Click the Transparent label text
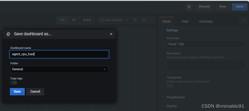This screenshot has width=249, height=111. (174, 78)
